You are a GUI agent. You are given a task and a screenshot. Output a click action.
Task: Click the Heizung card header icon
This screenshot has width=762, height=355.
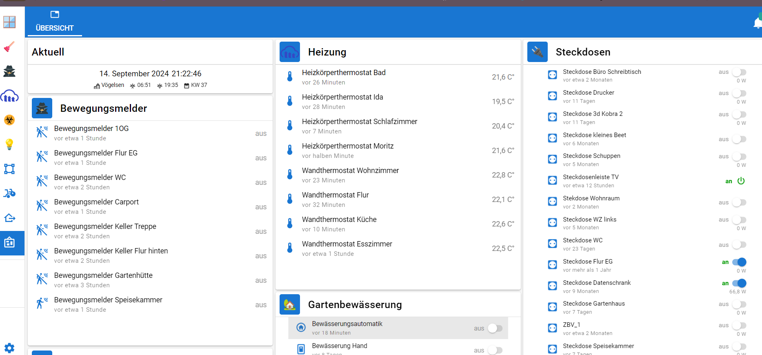tap(290, 52)
